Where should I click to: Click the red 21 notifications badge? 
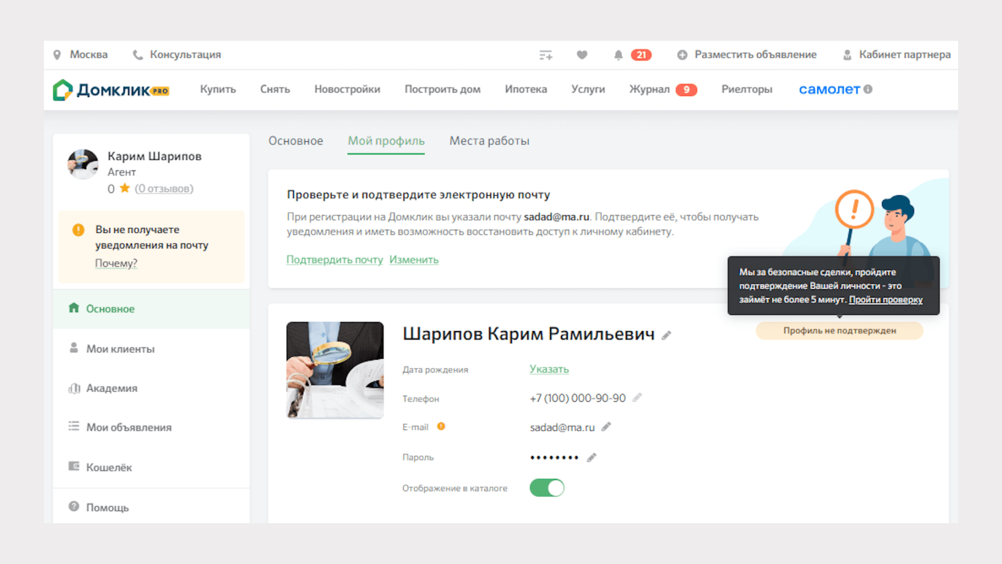[641, 55]
